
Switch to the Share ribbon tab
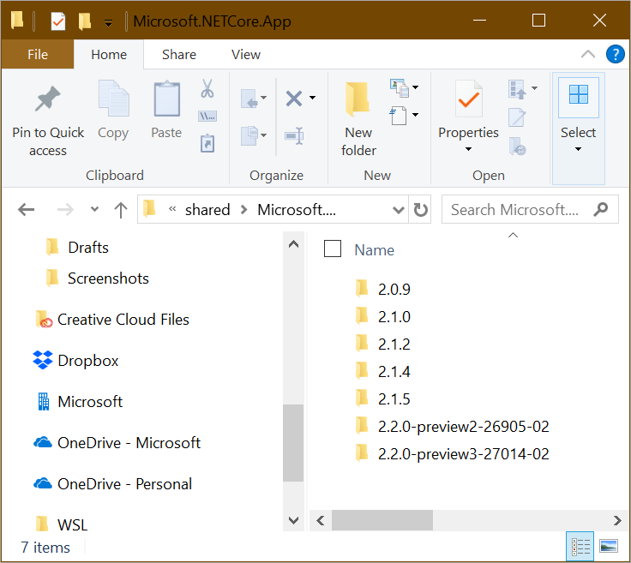pyautogui.click(x=179, y=54)
